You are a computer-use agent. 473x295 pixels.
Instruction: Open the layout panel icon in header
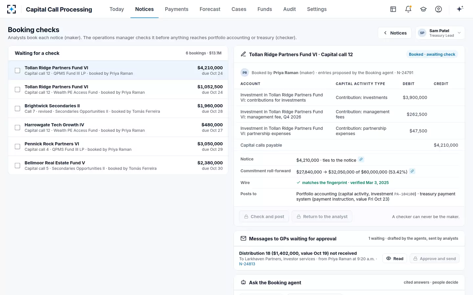pyautogui.click(x=393, y=9)
